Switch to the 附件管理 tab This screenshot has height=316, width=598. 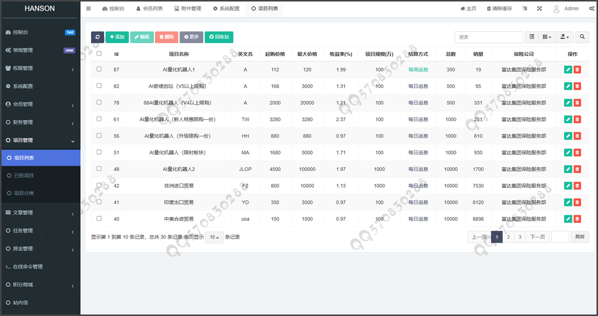(188, 8)
